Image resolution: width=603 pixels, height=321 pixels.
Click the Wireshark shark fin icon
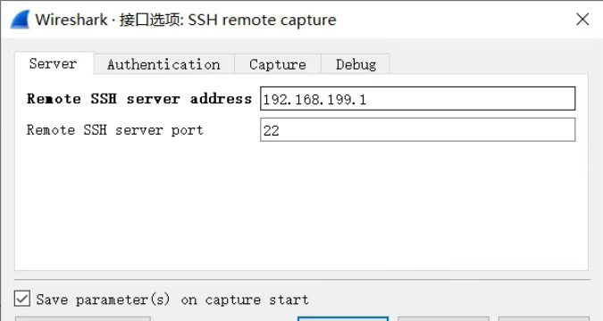point(20,20)
